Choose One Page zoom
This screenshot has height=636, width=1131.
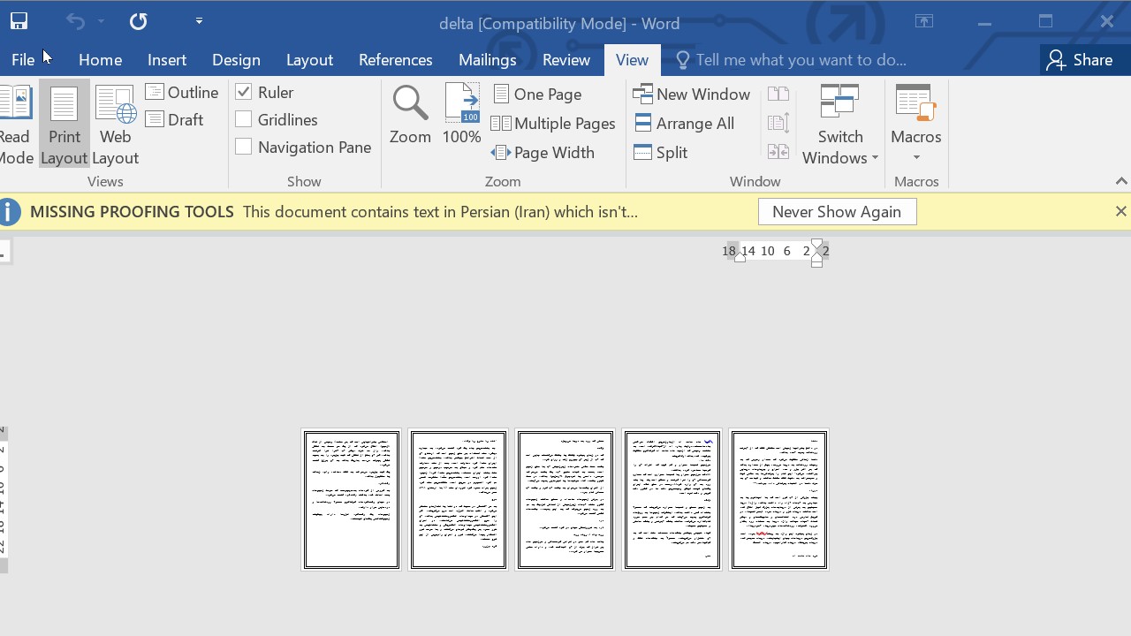[x=537, y=94]
